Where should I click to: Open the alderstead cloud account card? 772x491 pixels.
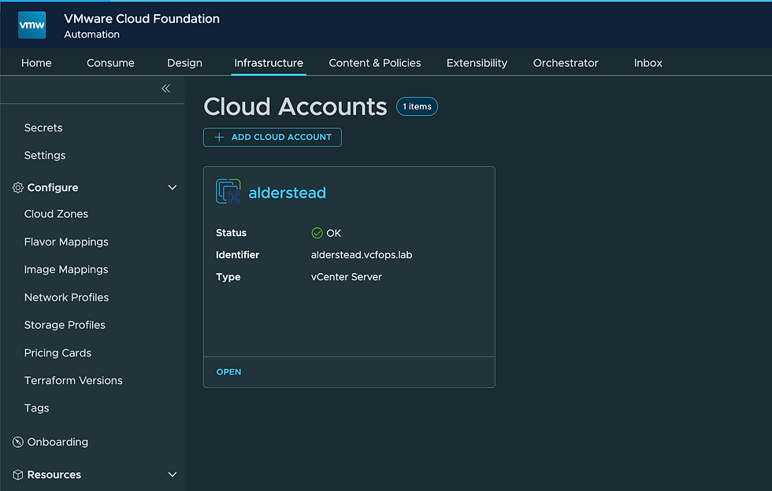coord(228,372)
